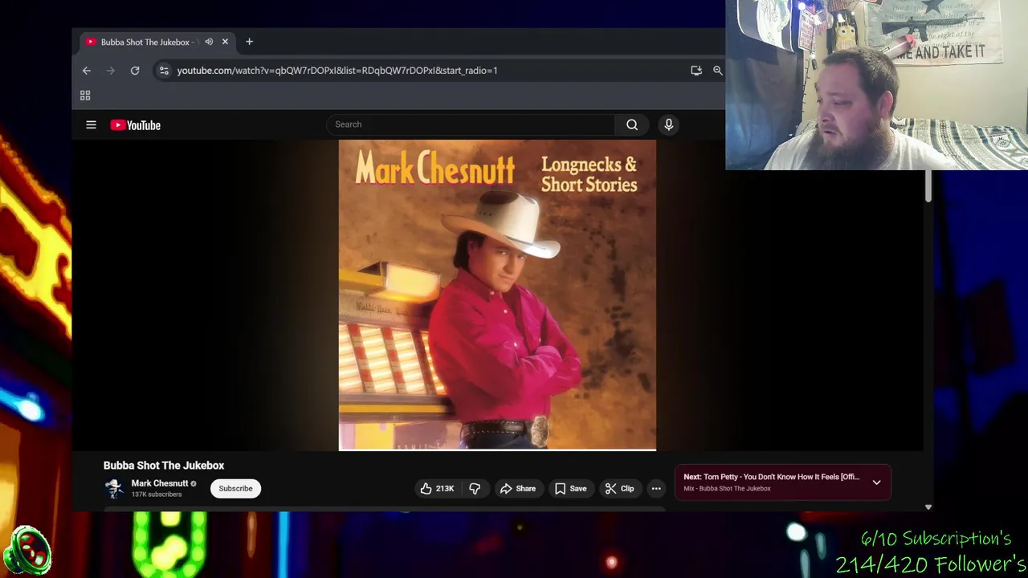Click the 137K subscribers text
Image resolution: width=1028 pixels, height=578 pixels.
pyautogui.click(x=157, y=495)
